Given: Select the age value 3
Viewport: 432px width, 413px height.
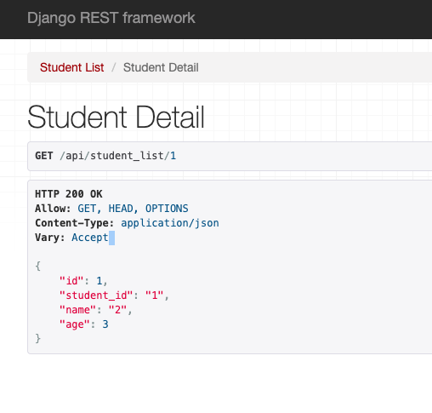Looking at the screenshot, I should point(105,324).
